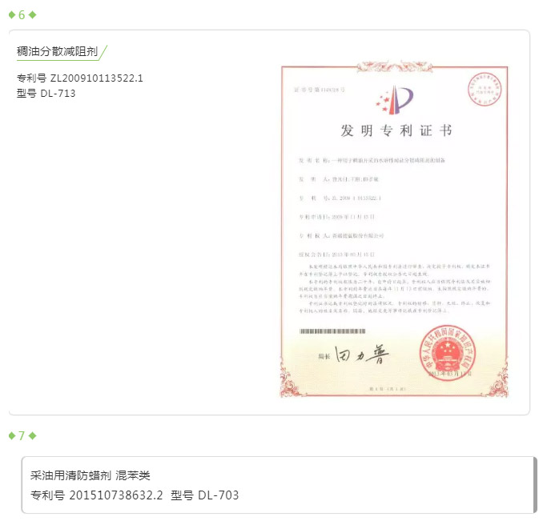This screenshot has height=525, width=551.
Task: Click the 稠油分散减阻剂 heading
Action: pos(57,51)
